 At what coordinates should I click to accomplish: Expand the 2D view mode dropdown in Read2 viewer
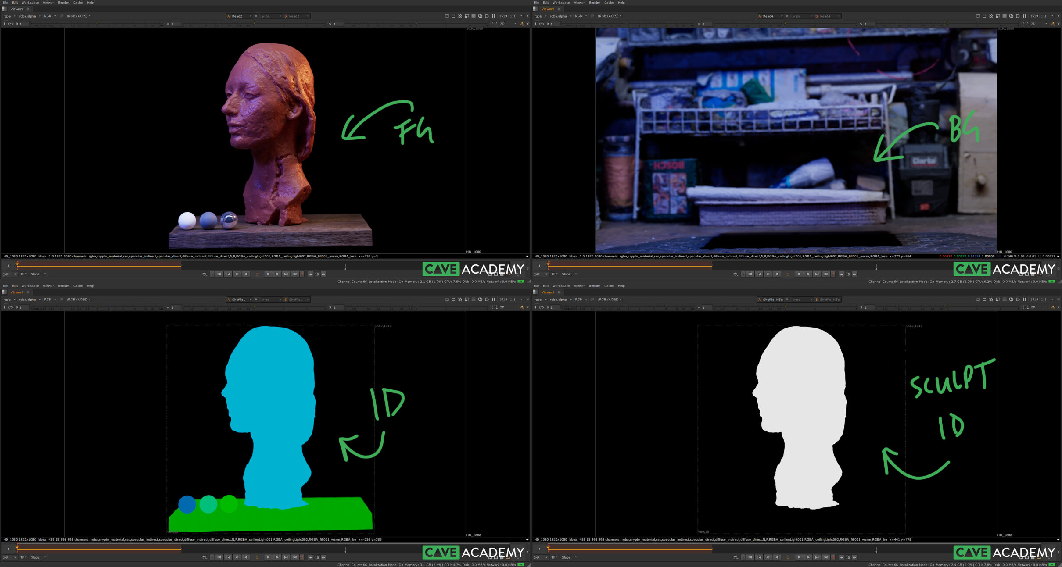tap(504, 24)
